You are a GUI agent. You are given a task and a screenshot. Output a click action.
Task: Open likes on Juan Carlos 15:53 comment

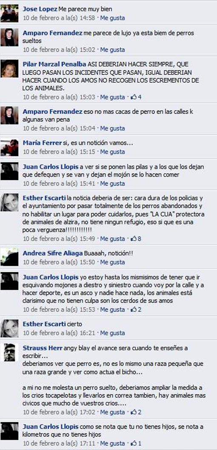(136, 310)
